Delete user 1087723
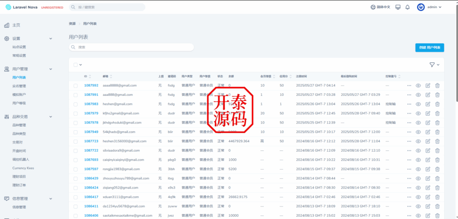The width and height of the screenshot is (458, 219). tap(437, 141)
